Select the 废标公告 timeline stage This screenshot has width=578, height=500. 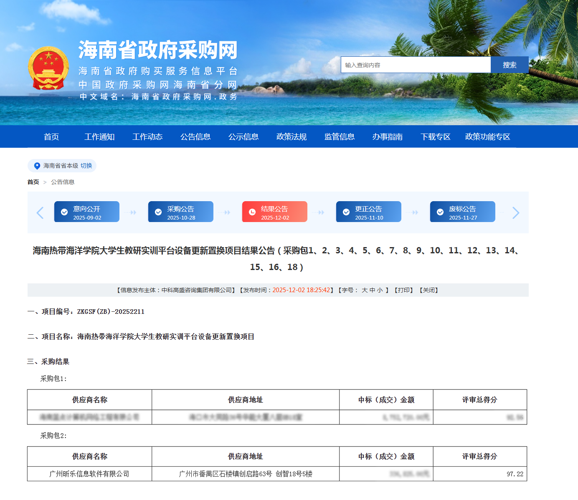462,211
